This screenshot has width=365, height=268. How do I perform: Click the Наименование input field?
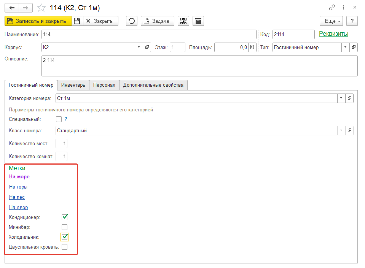[x=149, y=34]
